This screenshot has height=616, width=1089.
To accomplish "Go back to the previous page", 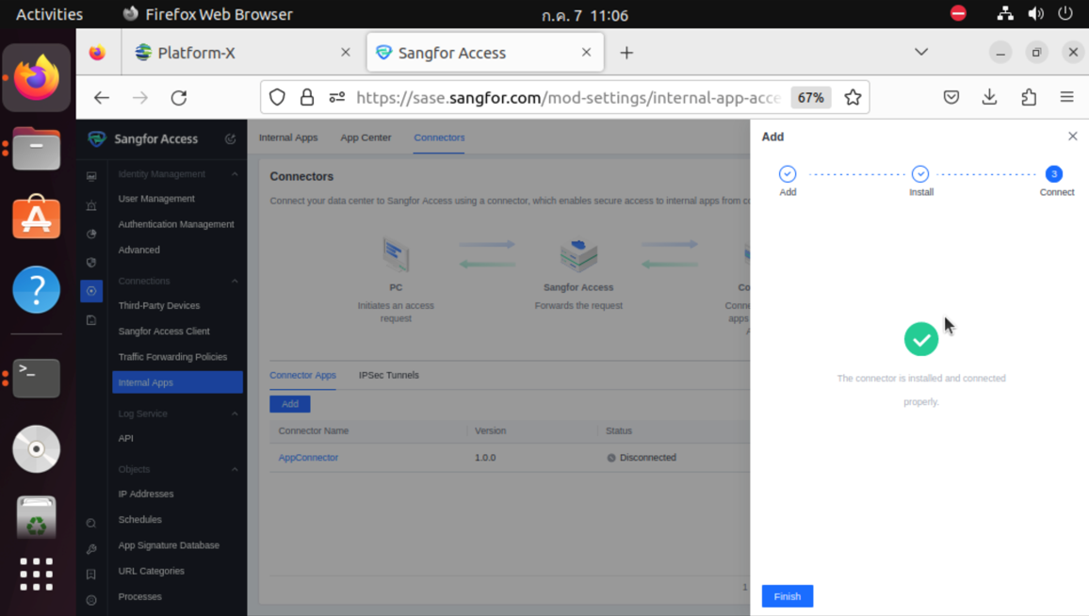I will [x=102, y=98].
